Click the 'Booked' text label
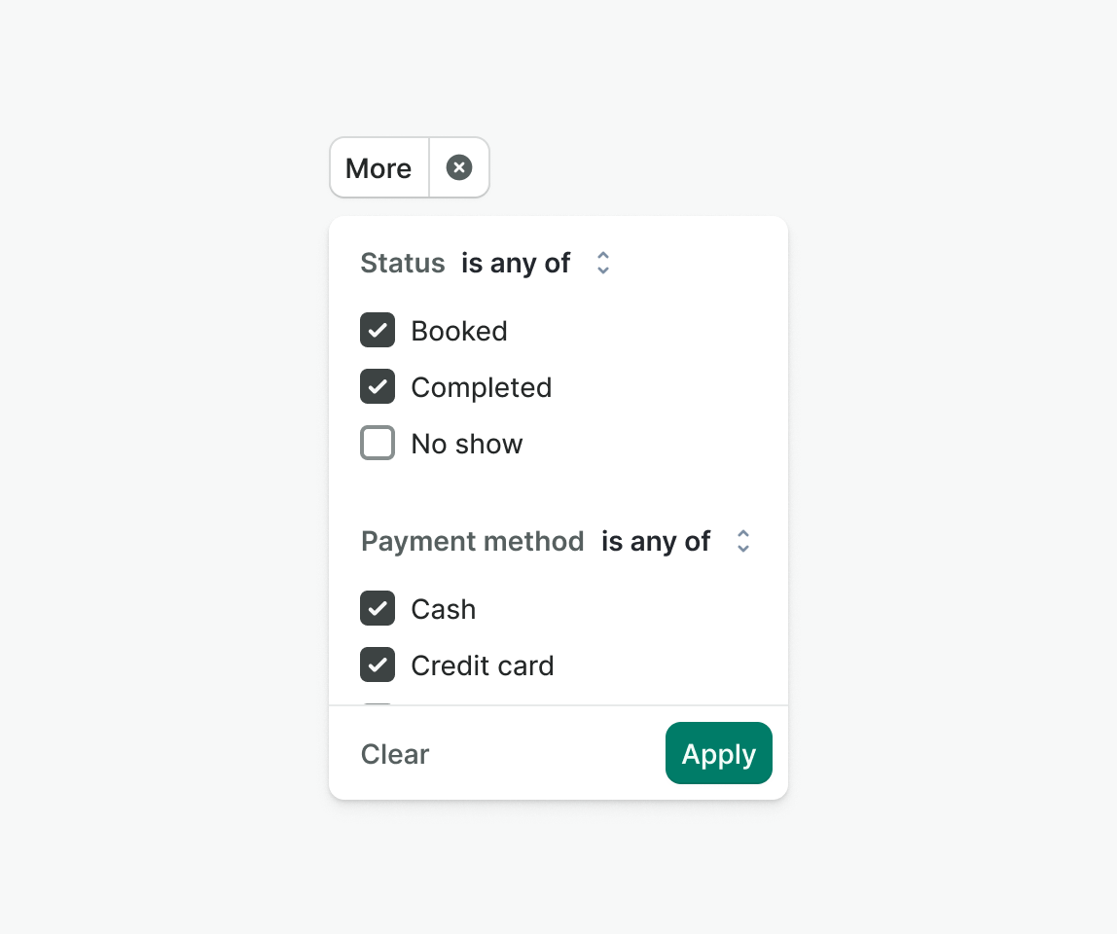 pos(459,331)
